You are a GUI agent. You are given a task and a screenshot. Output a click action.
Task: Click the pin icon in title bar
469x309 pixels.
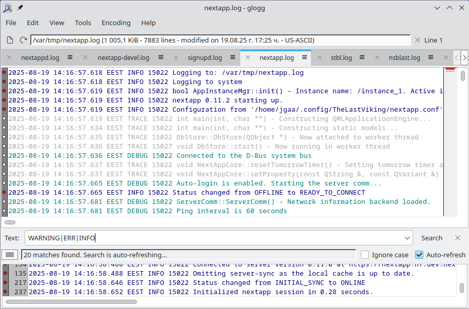(x=20, y=8)
